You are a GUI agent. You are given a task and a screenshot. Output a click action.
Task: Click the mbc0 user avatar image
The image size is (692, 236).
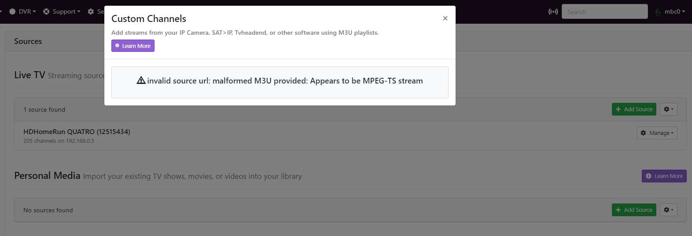pos(658,12)
